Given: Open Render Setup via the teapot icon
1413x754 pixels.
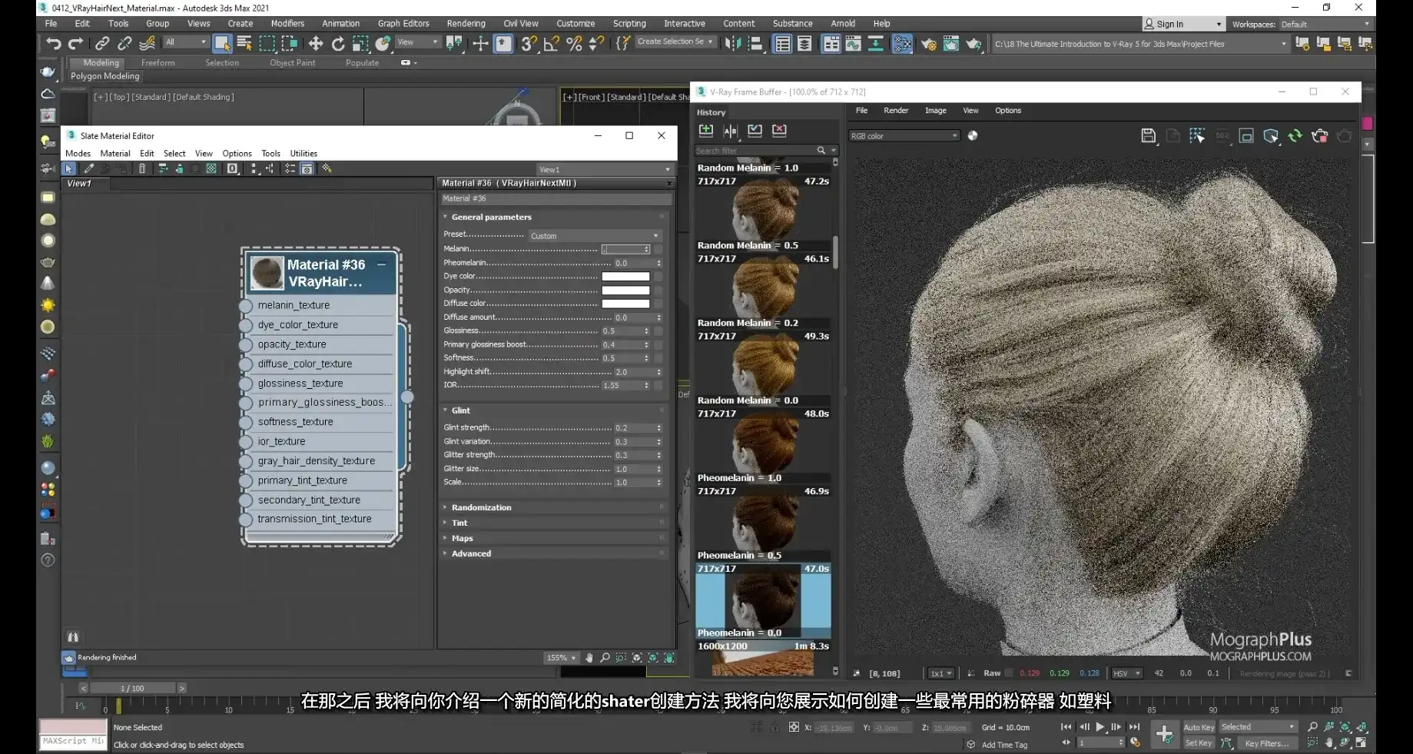Looking at the screenshot, I should pyautogui.click(x=928, y=44).
